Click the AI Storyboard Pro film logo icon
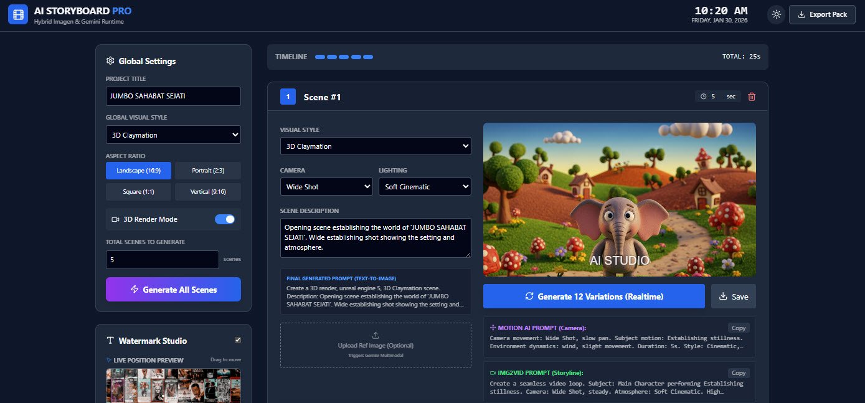 [18, 14]
